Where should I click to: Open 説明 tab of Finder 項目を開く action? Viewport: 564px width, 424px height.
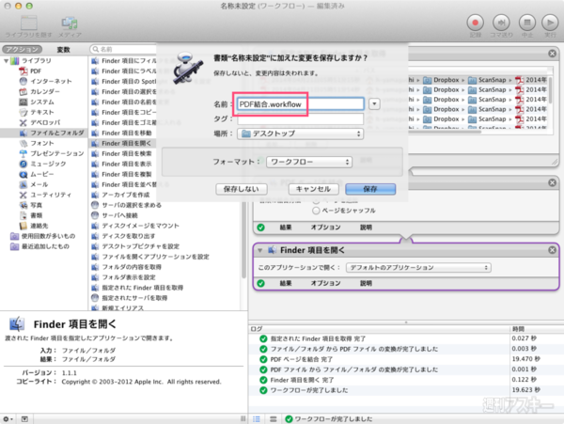click(367, 283)
